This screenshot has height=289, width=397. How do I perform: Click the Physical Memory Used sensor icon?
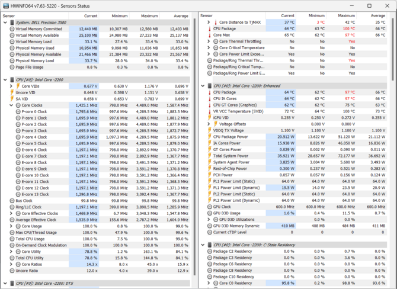pyautogui.click(x=12, y=48)
